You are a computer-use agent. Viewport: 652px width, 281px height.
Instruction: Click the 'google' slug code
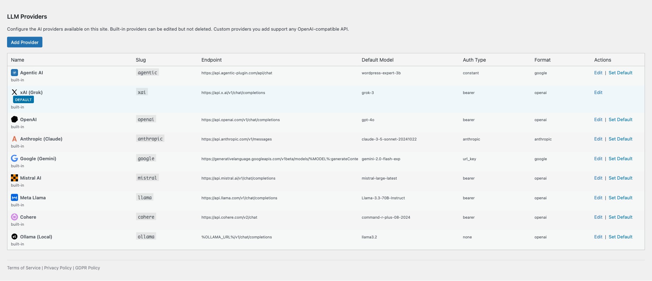(x=146, y=158)
